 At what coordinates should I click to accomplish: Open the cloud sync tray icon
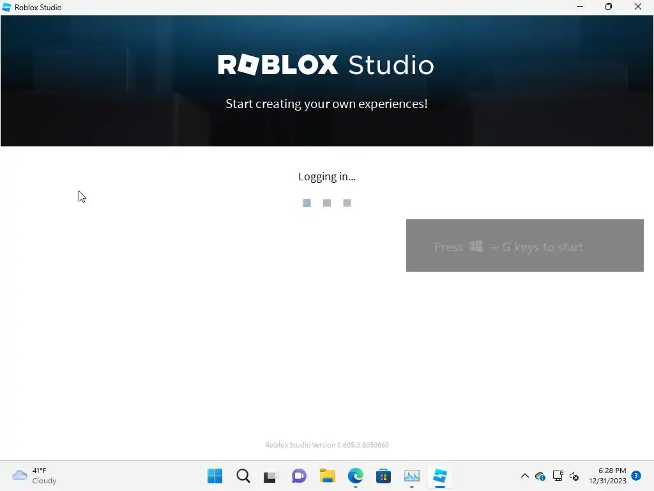pos(540,476)
